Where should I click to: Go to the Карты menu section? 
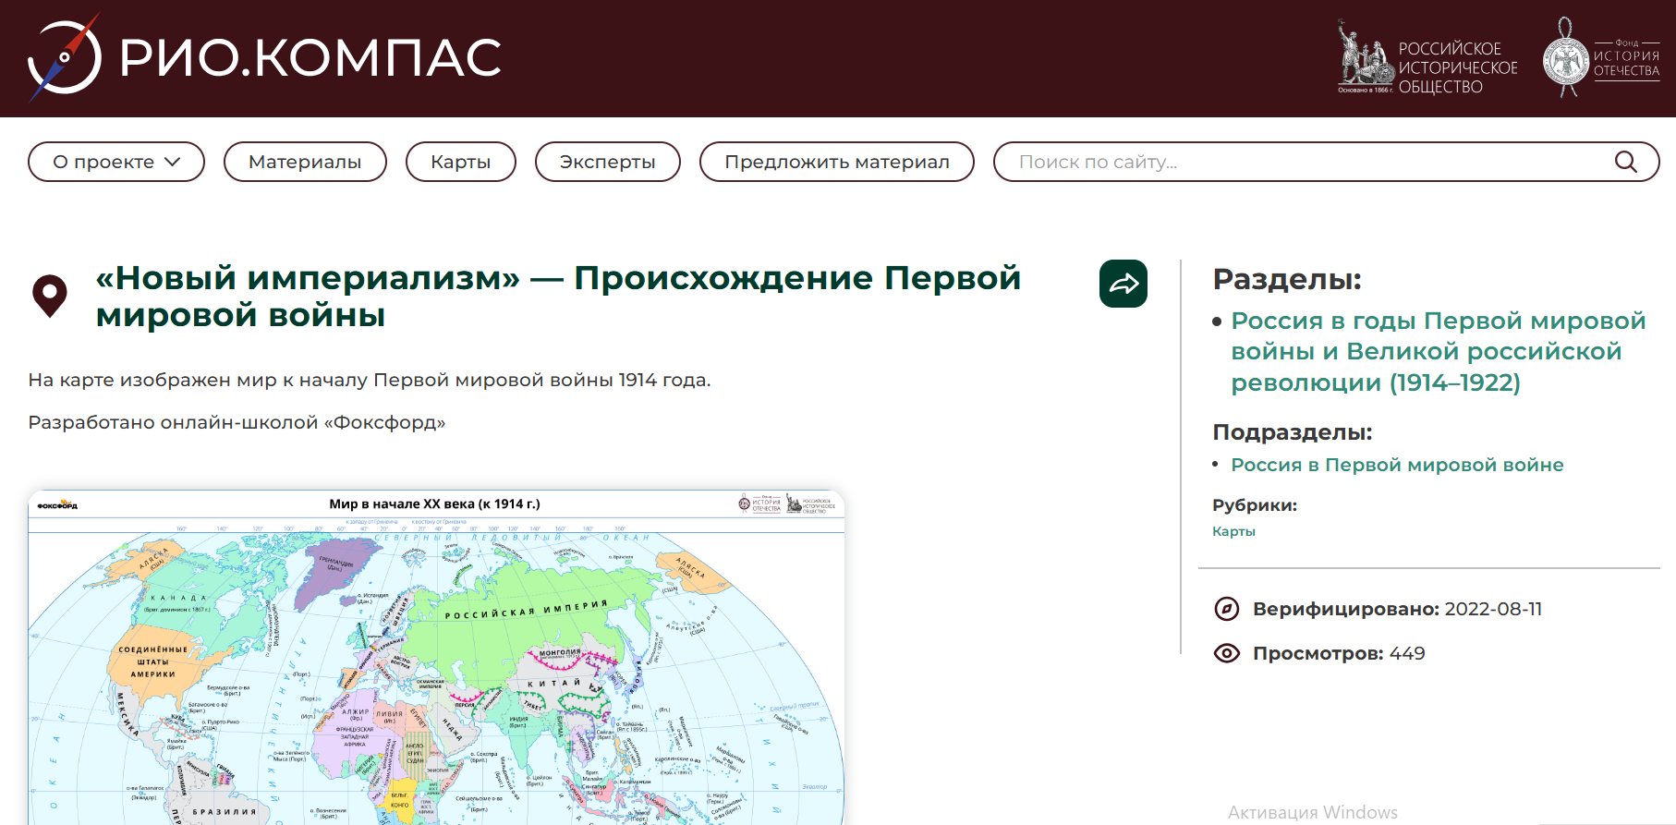point(460,162)
